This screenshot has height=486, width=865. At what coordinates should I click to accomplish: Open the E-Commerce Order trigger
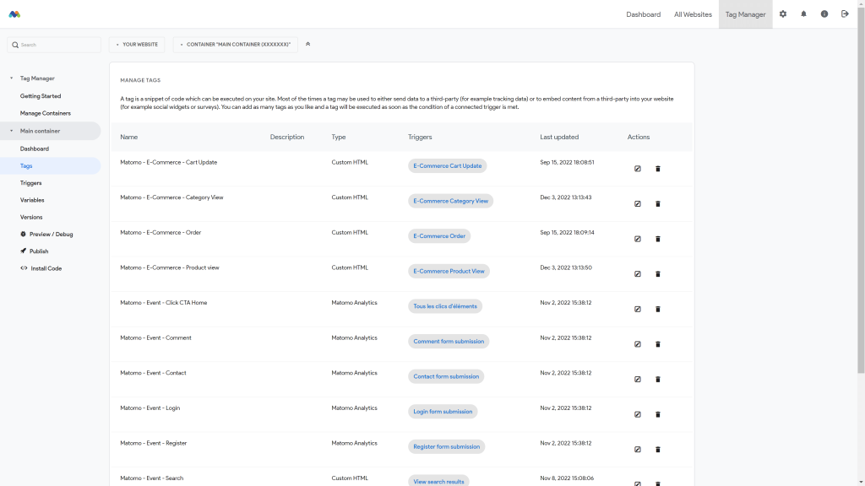click(439, 236)
